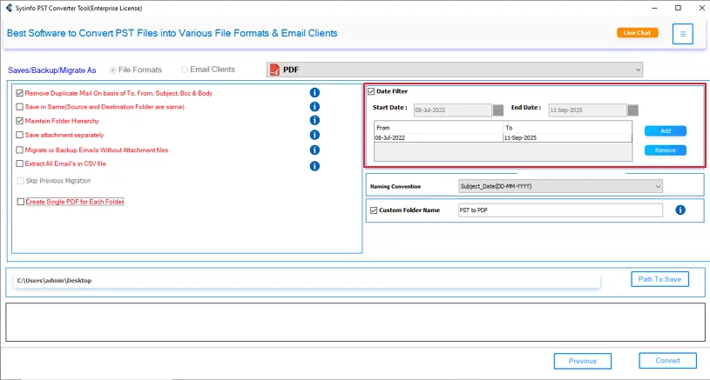Open the End Date calendar picker
The image size is (710, 380).
coord(632,110)
